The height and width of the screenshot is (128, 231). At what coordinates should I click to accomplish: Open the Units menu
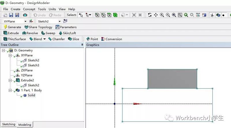tap(52, 9)
